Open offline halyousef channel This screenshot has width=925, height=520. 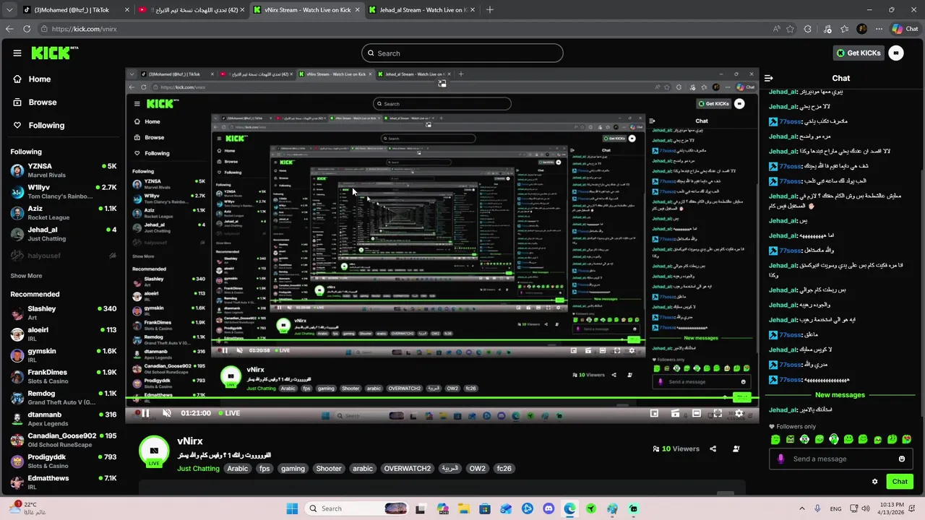(x=64, y=256)
